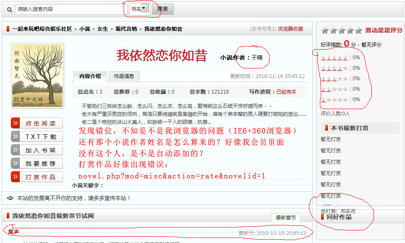
Task: Open the 尾声 chapter link
Action: [13, 232]
